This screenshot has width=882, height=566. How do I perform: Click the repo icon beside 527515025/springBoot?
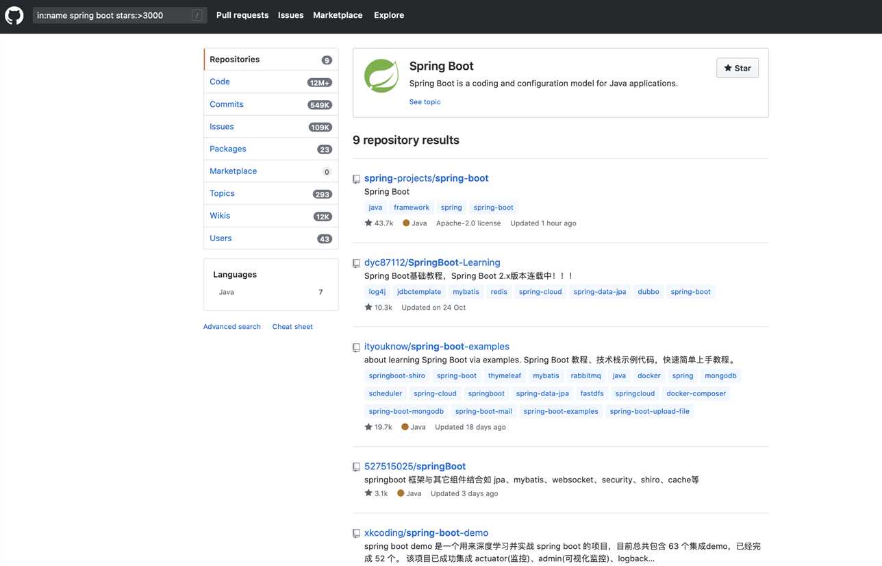coord(356,467)
